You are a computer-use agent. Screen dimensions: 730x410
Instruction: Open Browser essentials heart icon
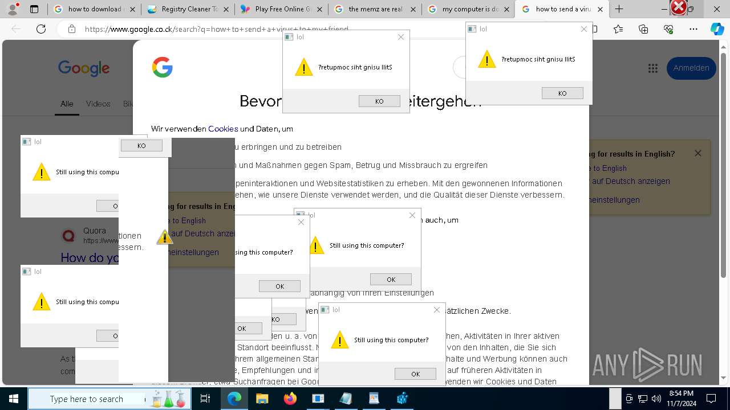(669, 29)
